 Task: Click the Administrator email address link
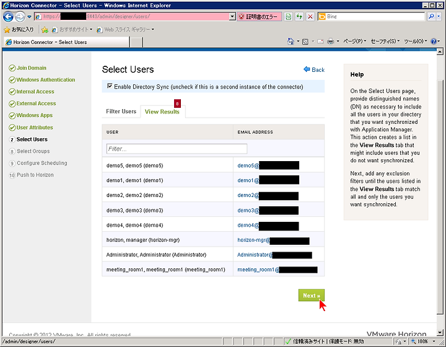pyautogui.click(x=255, y=255)
